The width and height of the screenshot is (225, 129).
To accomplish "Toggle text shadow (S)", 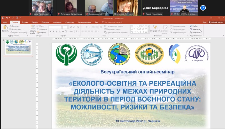I will click(x=60, y=31).
